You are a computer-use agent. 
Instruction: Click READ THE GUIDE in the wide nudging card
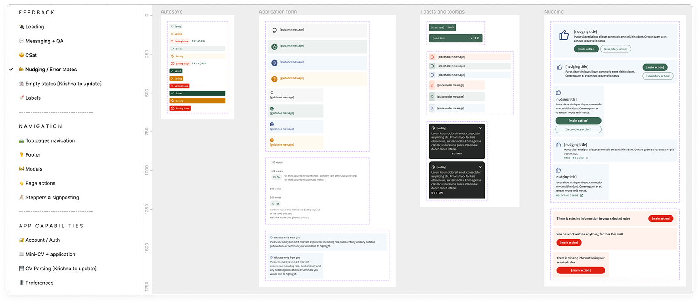click(574, 158)
